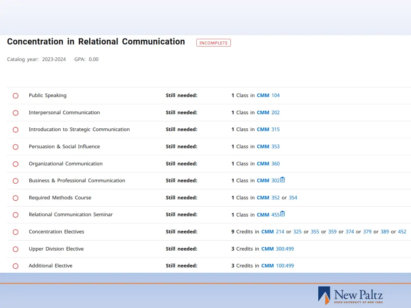
Task: Click the Introducation to Strategic Communication label
Action: (79, 130)
